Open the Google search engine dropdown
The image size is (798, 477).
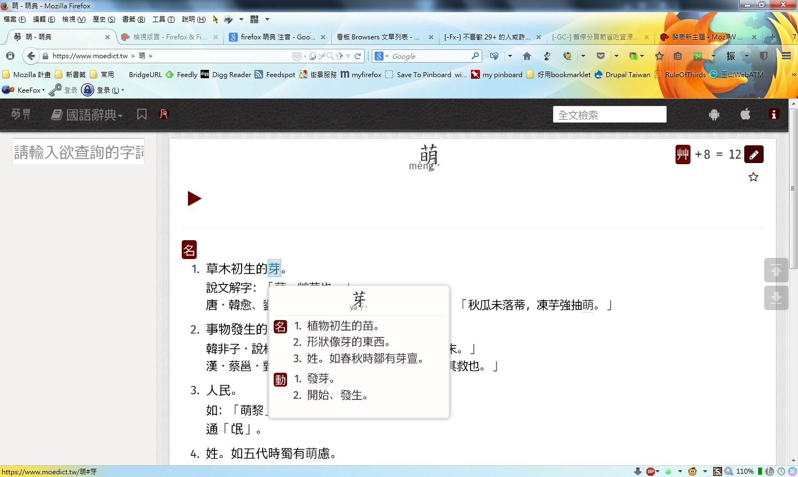click(x=381, y=56)
